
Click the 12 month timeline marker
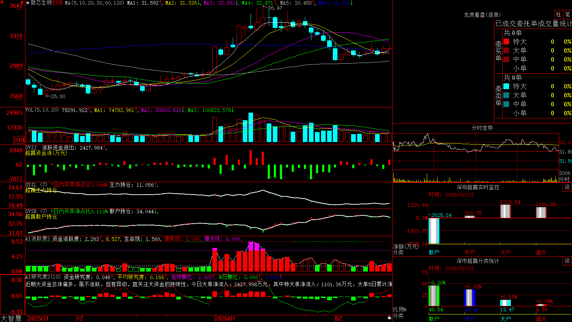tap(80, 318)
